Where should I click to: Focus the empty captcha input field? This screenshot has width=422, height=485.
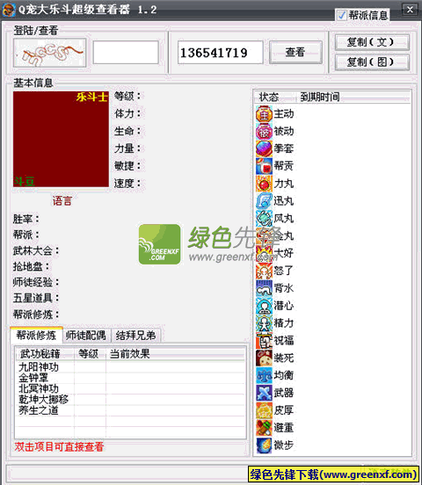click(126, 53)
